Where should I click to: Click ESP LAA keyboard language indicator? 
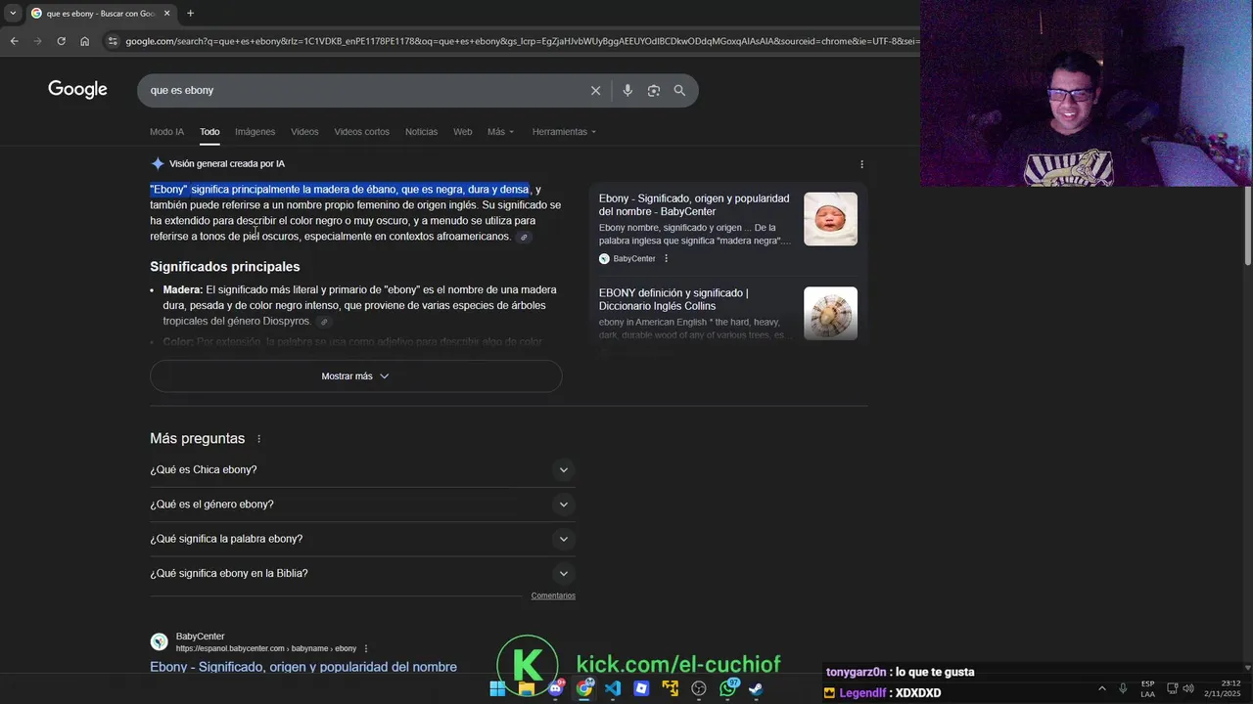coord(1147,688)
